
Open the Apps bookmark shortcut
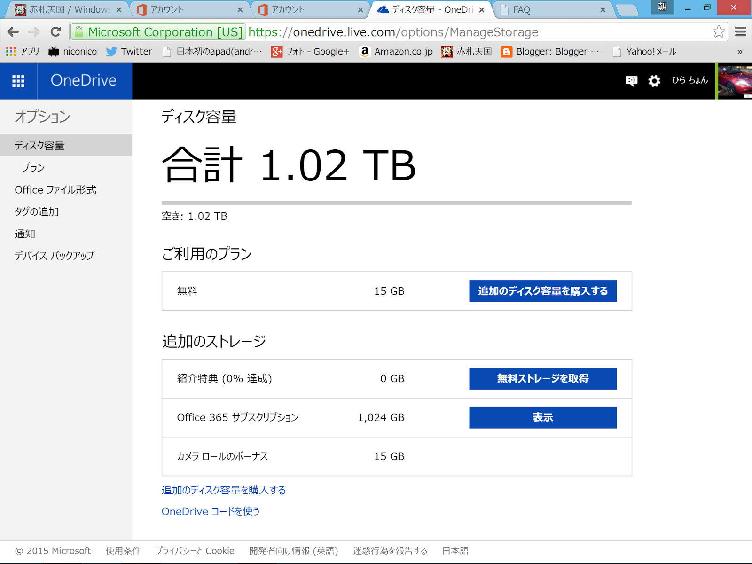point(23,52)
